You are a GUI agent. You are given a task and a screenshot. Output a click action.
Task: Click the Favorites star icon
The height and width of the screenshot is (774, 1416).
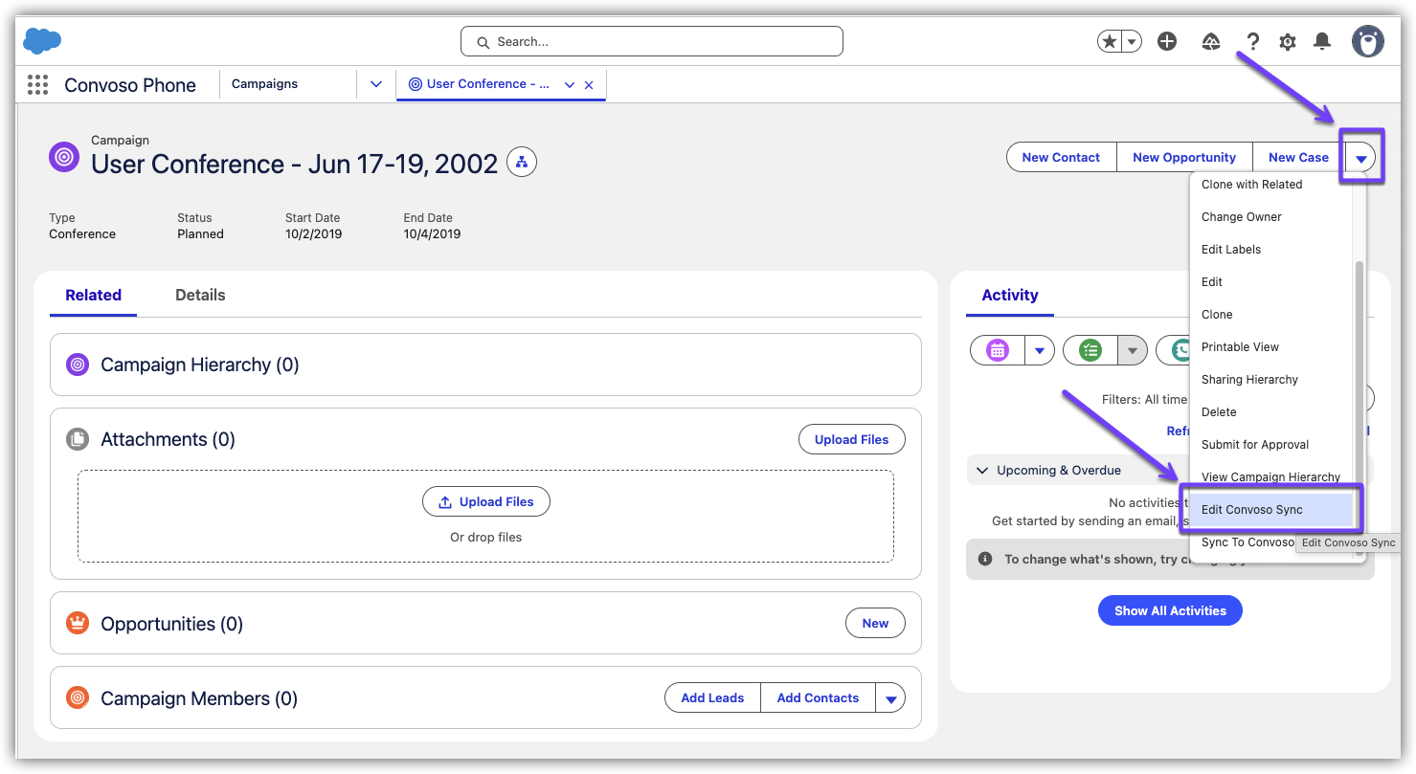click(1110, 41)
